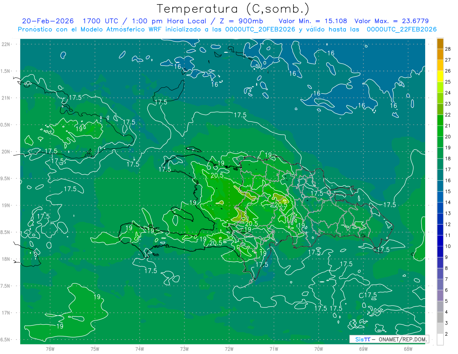Click the '17N' latitude axis label
This screenshot has width=458, height=354.
[x=6, y=313]
